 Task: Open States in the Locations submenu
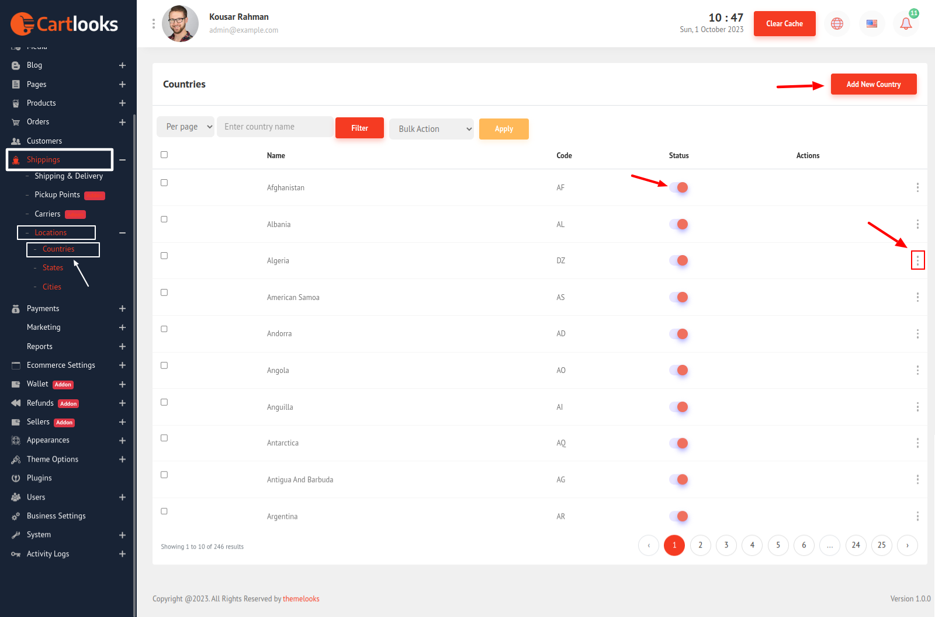(x=53, y=268)
